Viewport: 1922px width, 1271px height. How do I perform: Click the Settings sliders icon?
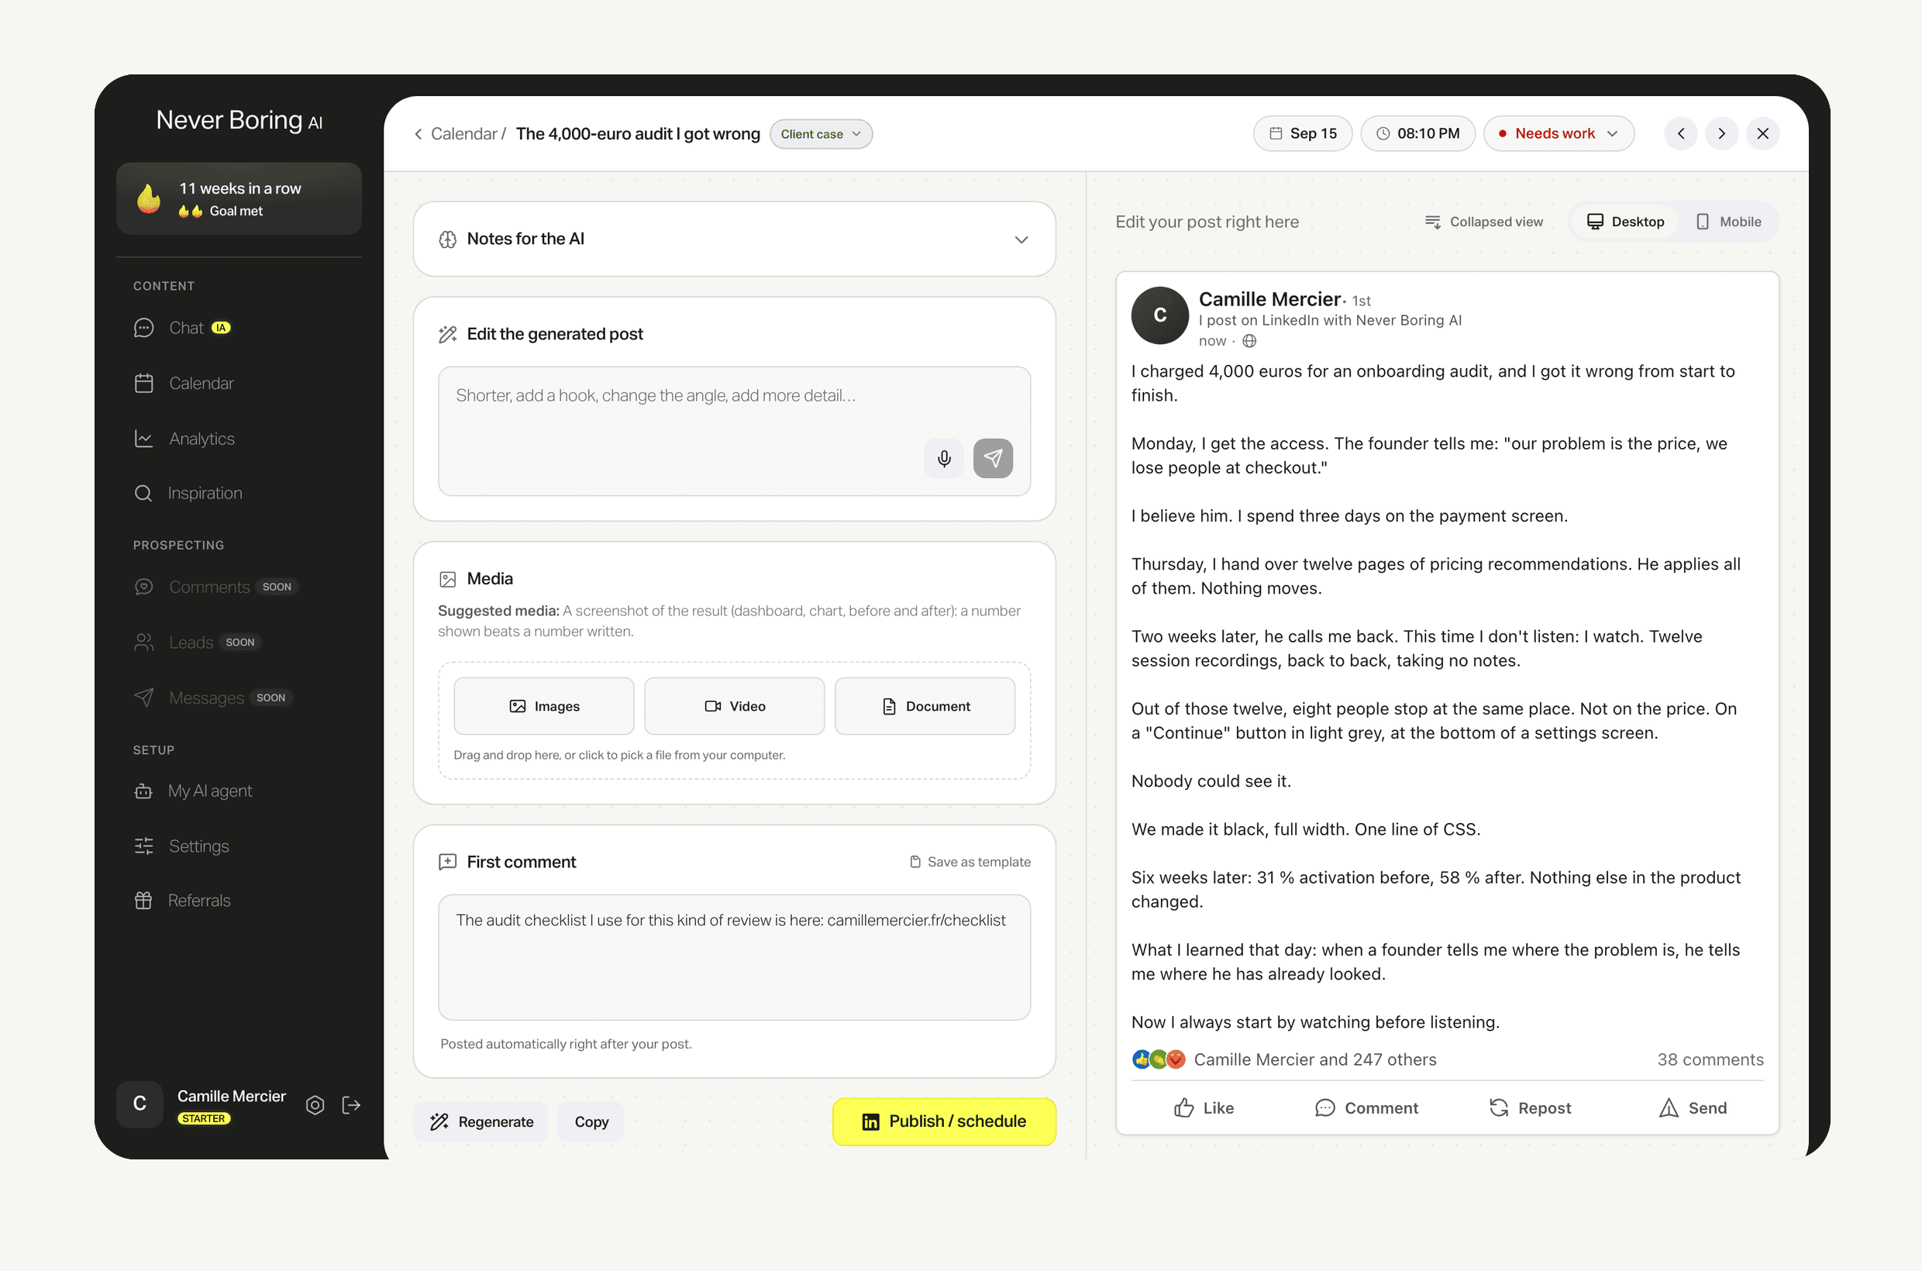(x=143, y=846)
